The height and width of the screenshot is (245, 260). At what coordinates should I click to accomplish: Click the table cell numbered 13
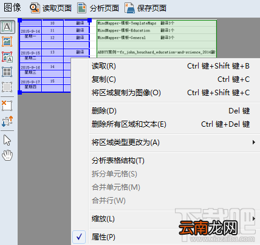click(x=52, y=52)
